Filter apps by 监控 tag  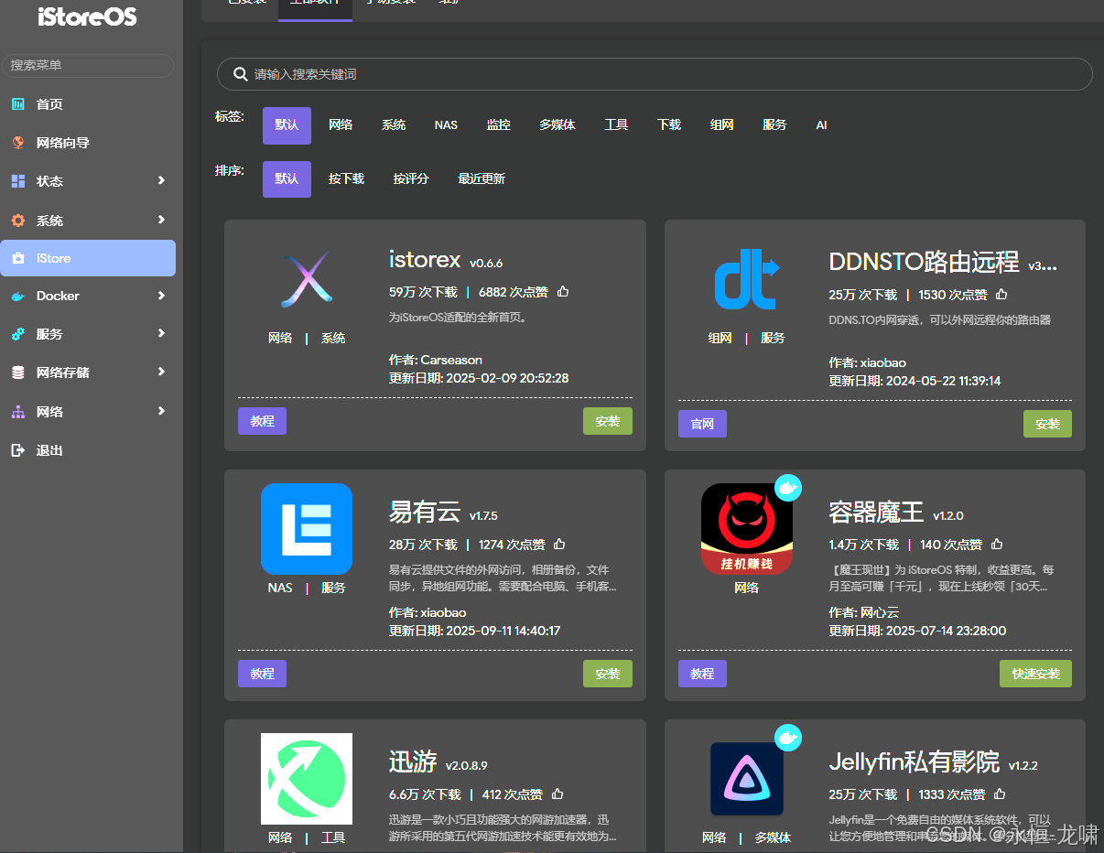pos(499,125)
